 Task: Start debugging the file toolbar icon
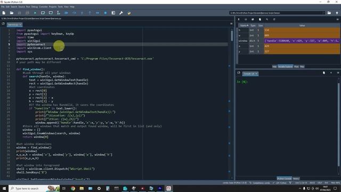(66, 13)
